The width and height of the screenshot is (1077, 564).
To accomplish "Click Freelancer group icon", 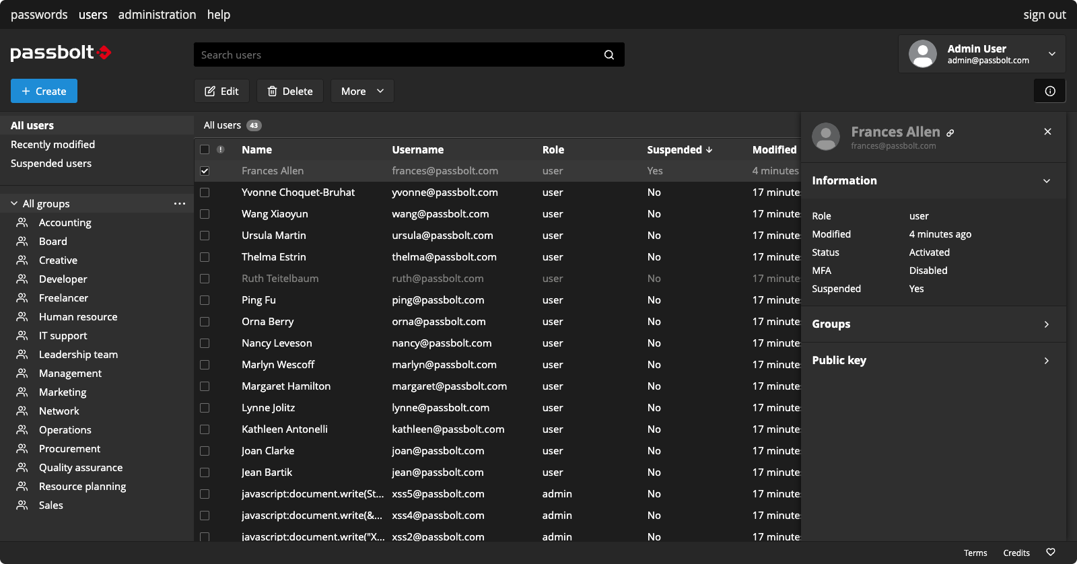I will coord(22,297).
